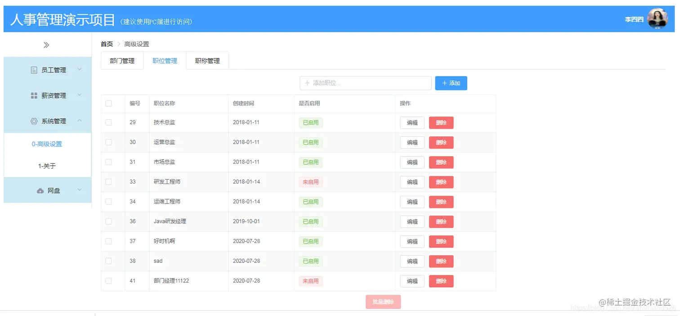Image resolution: width=680 pixels, height=316 pixels.
Task: Check the box for 运维工程师 row
Action: (108, 202)
